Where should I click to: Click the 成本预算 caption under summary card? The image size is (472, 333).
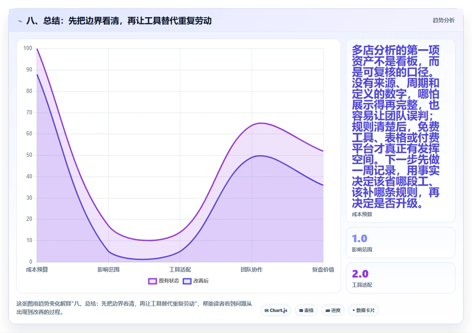[362, 214]
